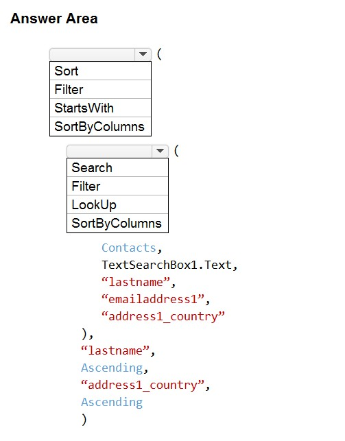Click the "emailaddress1" string in code
This screenshot has width=345, height=441.
pyautogui.click(x=153, y=299)
